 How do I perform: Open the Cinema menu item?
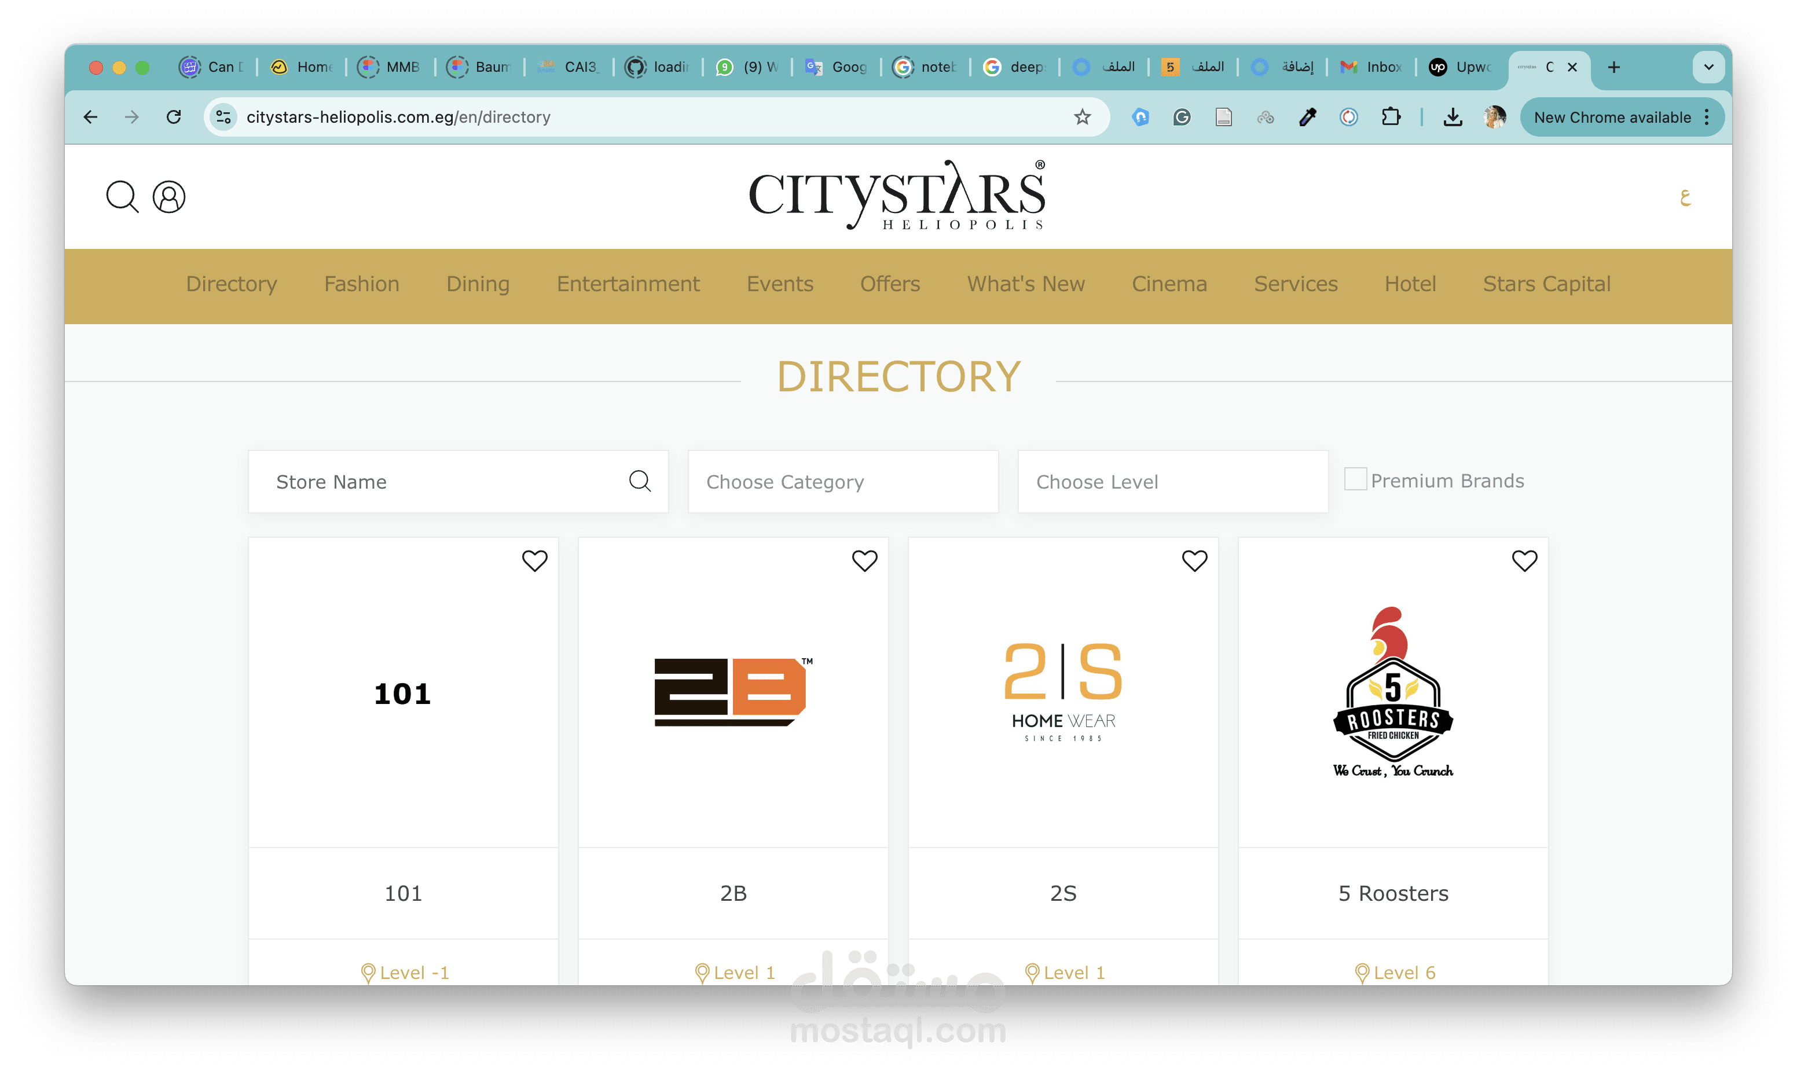pyautogui.click(x=1169, y=284)
